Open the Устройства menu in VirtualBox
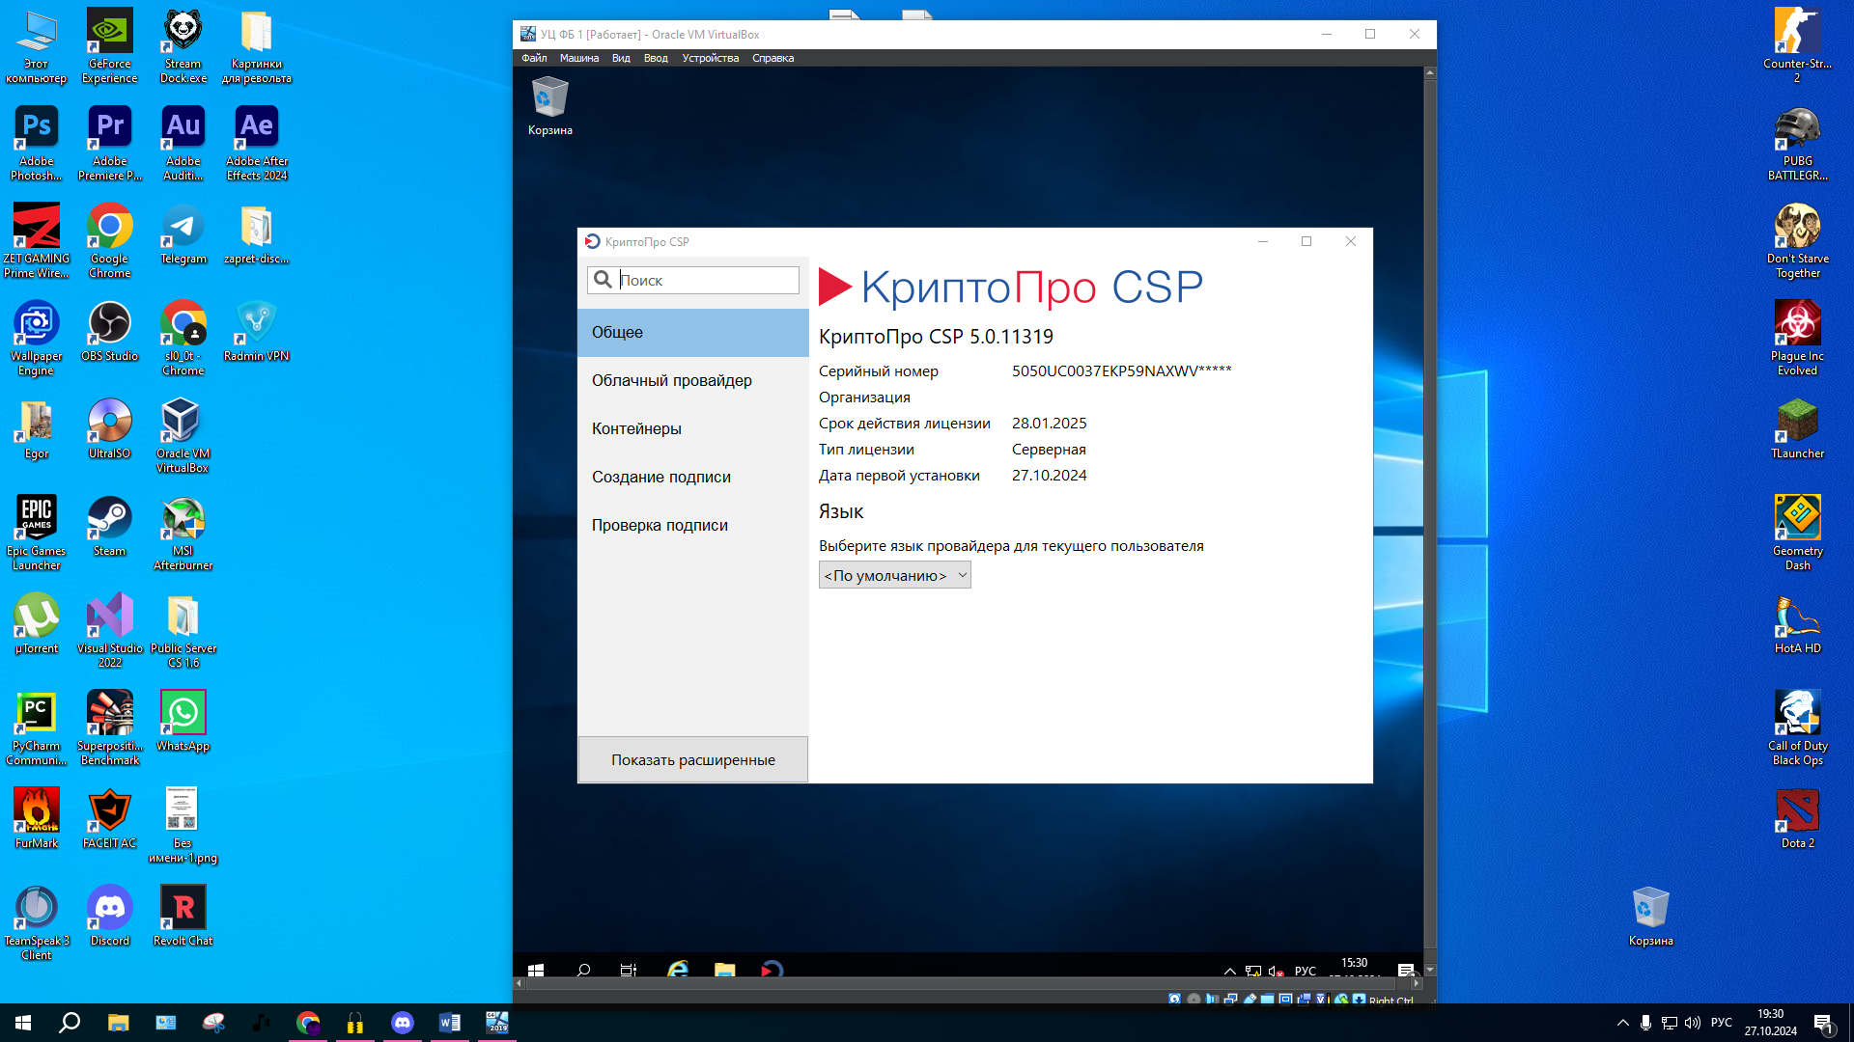The width and height of the screenshot is (1854, 1042). [x=711, y=58]
